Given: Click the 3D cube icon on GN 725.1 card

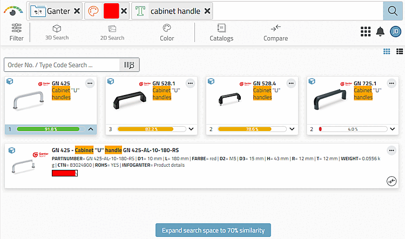Looking at the screenshot, I should (x=312, y=81).
